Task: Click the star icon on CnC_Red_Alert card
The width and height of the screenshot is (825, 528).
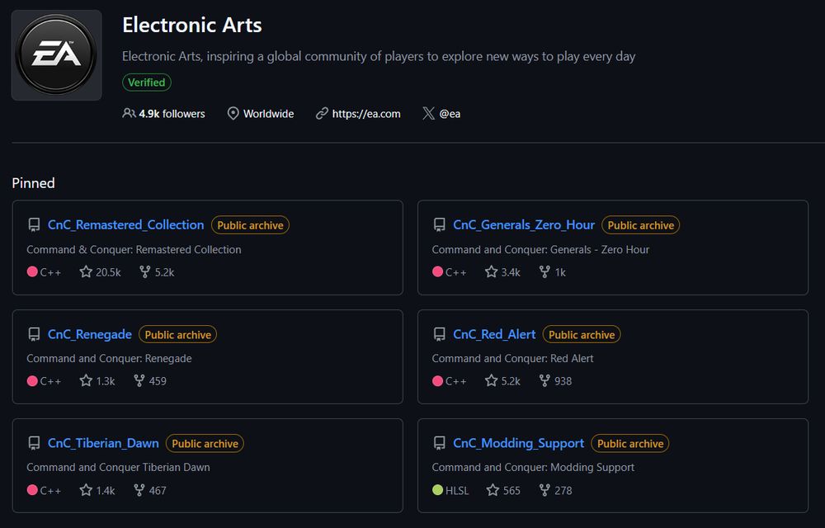Action: tap(491, 381)
